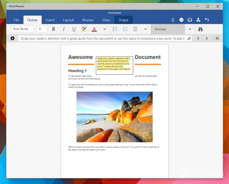Viewport: 229px width, 184px height.
Task: Insert a numbered list
Action: pos(125,29)
